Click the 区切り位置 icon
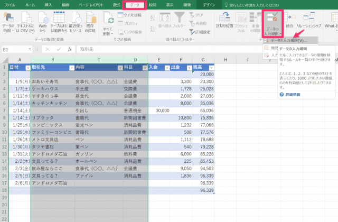This screenshot has width=338, height=222. 224,17
